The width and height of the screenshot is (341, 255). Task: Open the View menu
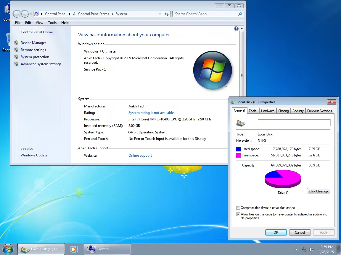39,22
